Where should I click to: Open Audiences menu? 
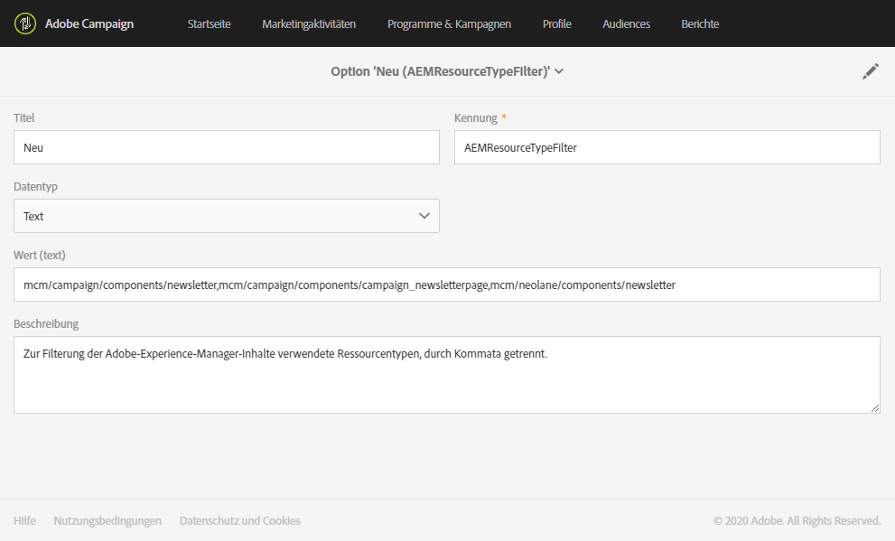coord(626,24)
